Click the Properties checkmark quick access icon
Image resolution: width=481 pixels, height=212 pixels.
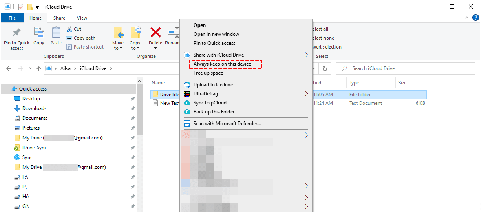click(x=21, y=7)
